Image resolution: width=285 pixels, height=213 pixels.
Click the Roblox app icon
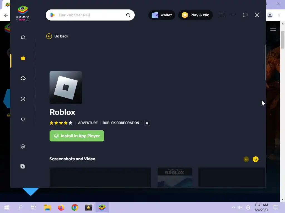pos(66,88)
